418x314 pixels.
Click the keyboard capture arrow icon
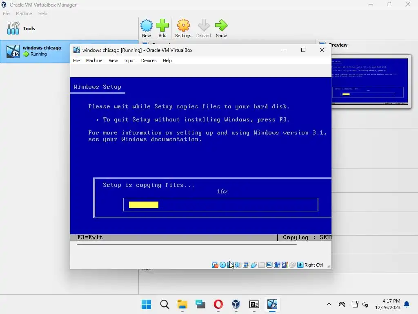point(300,265)
